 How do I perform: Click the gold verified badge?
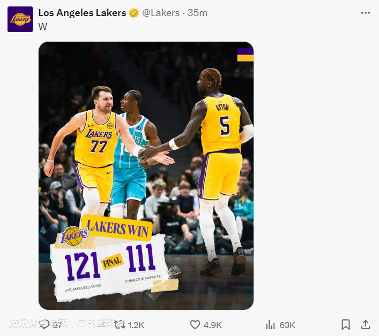pos(134,13)
